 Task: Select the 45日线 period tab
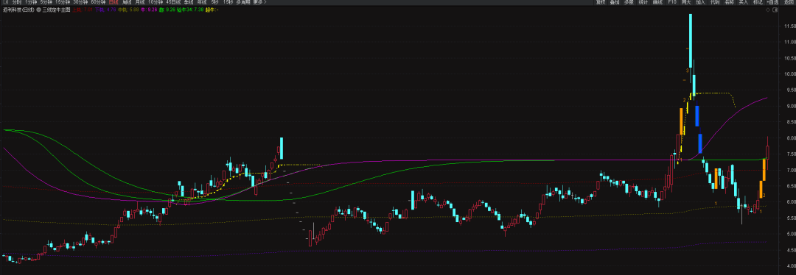point(174,2)
